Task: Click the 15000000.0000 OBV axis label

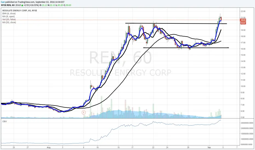Action: click(247, 134)
